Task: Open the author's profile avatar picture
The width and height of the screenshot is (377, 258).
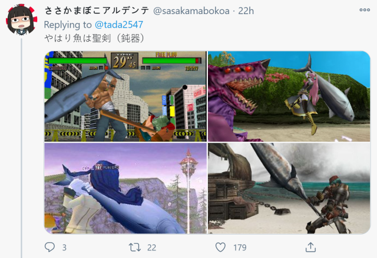Action: tap(21, 19)
